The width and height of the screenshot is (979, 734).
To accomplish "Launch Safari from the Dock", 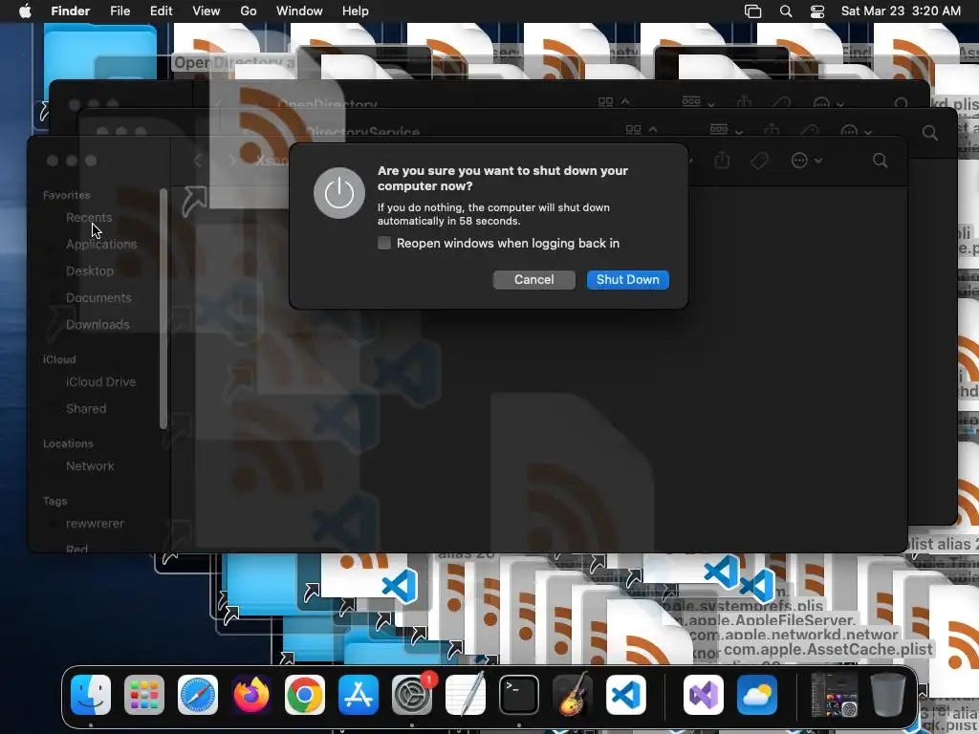I will 198,695.
